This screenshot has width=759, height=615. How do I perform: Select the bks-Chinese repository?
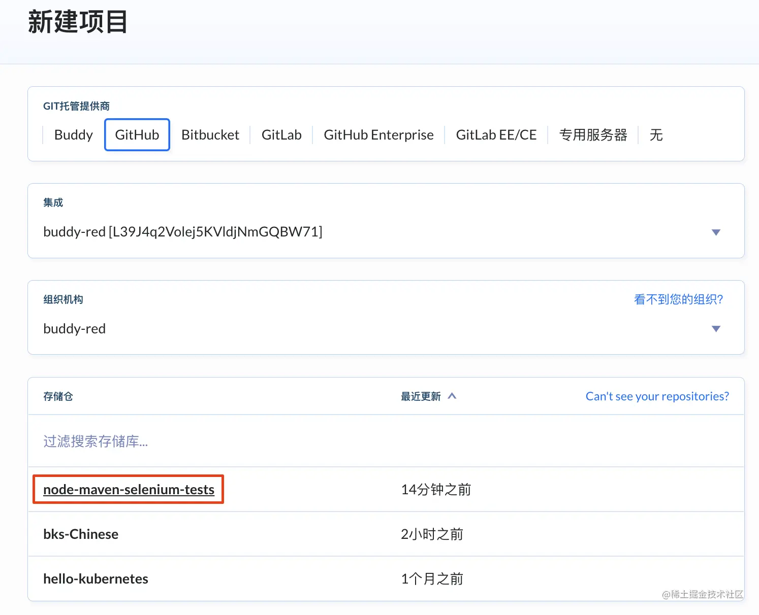click(x=81, y=534)
